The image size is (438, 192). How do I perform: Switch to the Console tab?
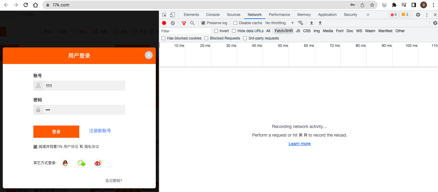tap(213, 15)
